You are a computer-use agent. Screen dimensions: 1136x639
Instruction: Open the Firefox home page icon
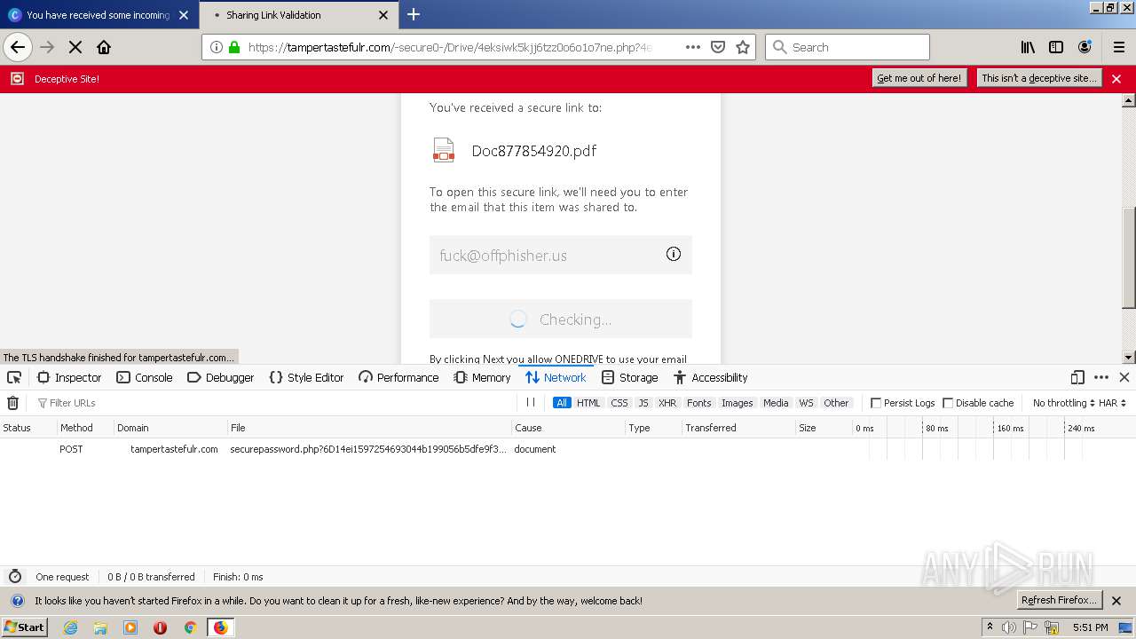coord(104,47)
